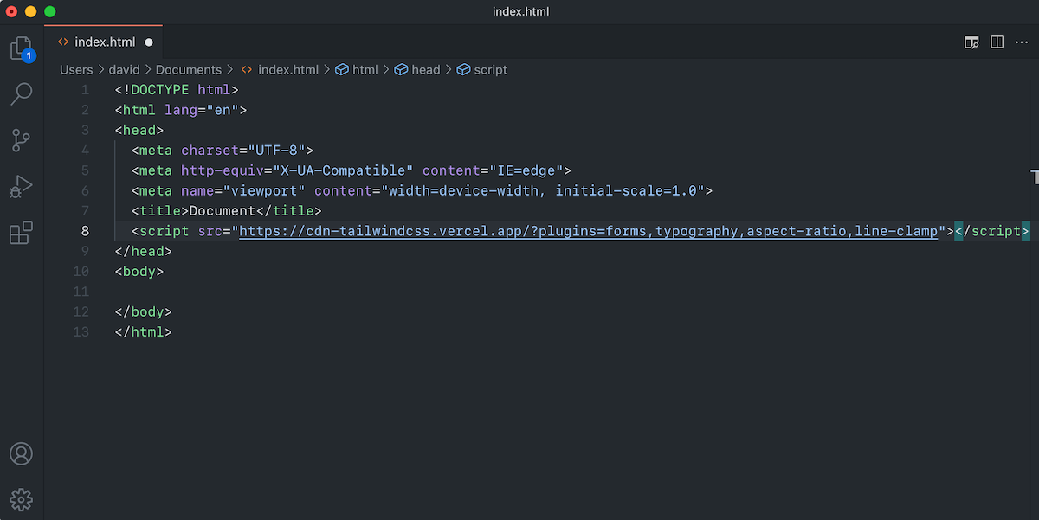This screenshot has height=520, width=1039.
Task: Click the unsaved dot on index.html tab
Action: click(149, 42)
